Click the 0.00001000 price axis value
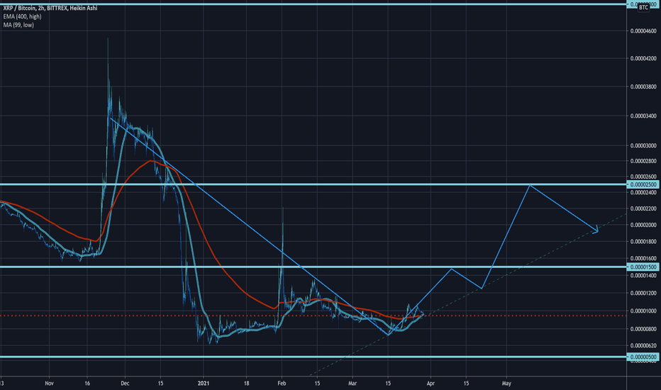Screen dimensions: 661x390 point(643,311)
